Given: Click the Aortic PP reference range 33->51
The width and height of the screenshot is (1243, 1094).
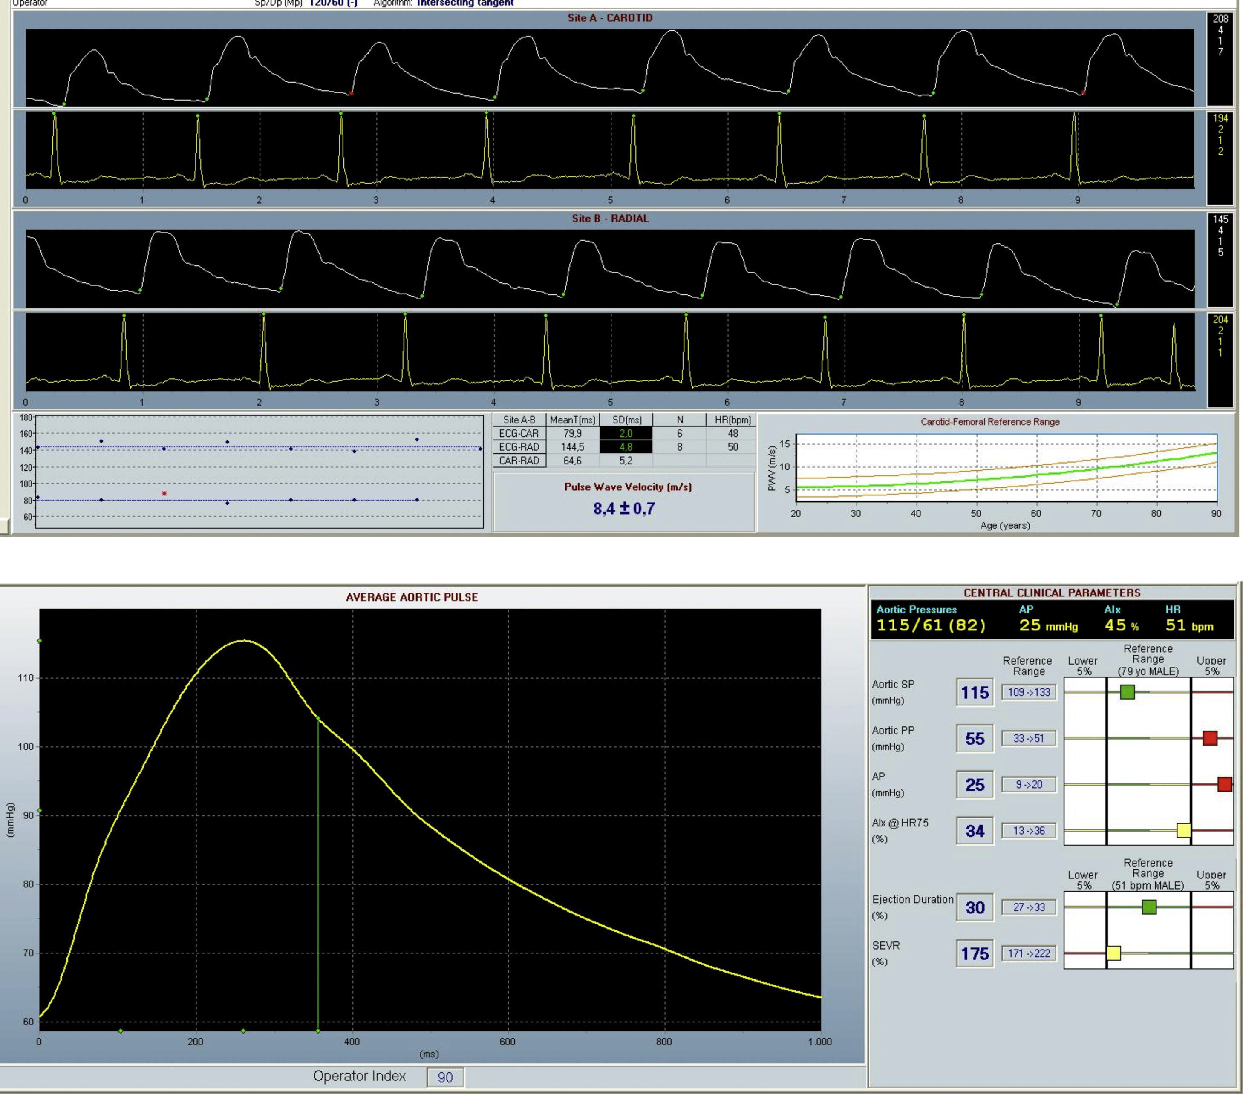Looking at the screenshot, I should click(1028, 738).
